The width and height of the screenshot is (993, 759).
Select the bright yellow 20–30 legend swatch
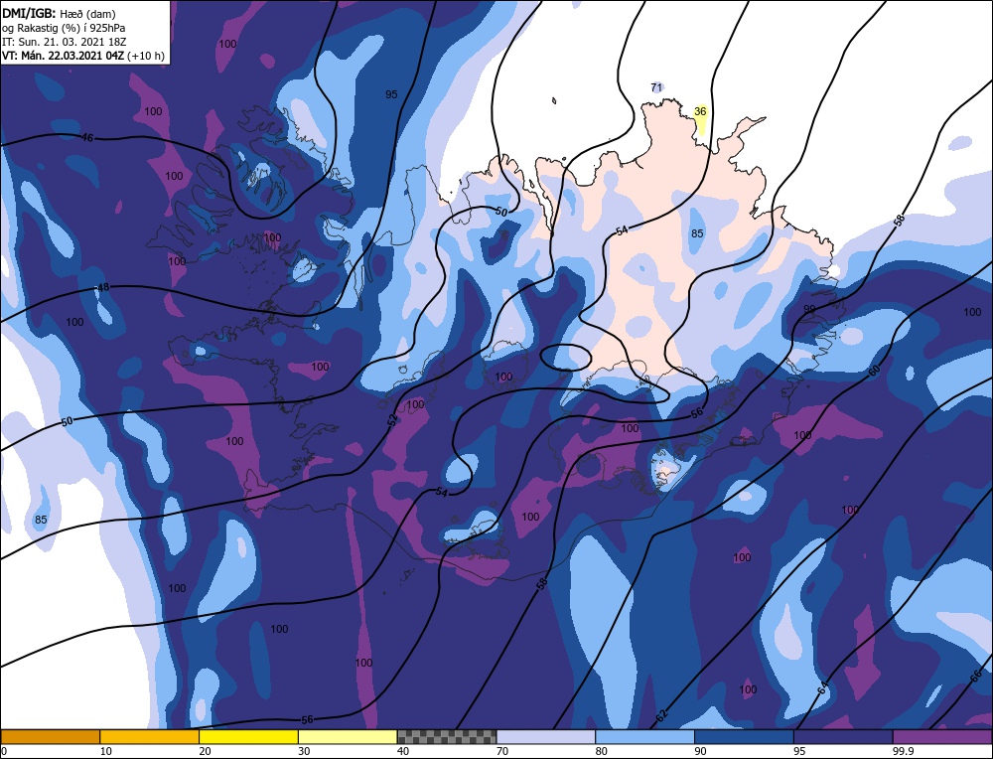point(248,736)
